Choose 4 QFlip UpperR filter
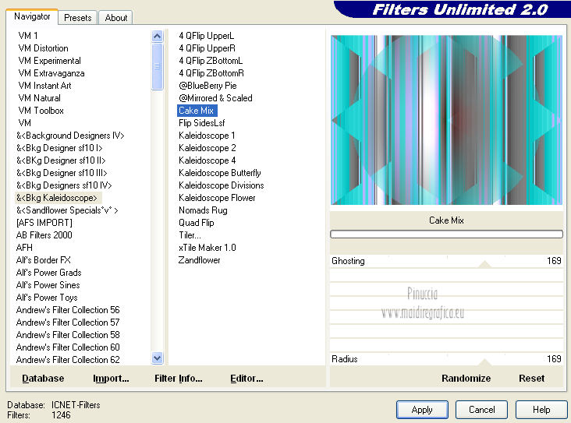The image size is (571, 423). coord(207,48)
